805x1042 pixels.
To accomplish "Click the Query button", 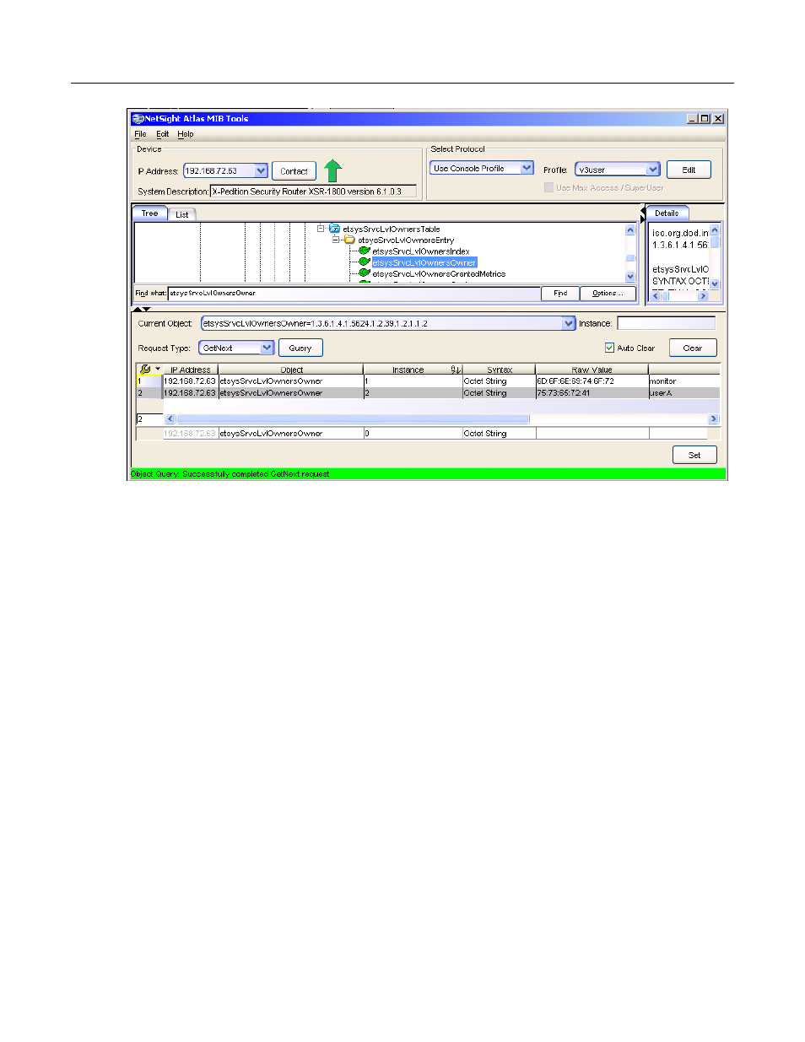I will pos(300,348).
